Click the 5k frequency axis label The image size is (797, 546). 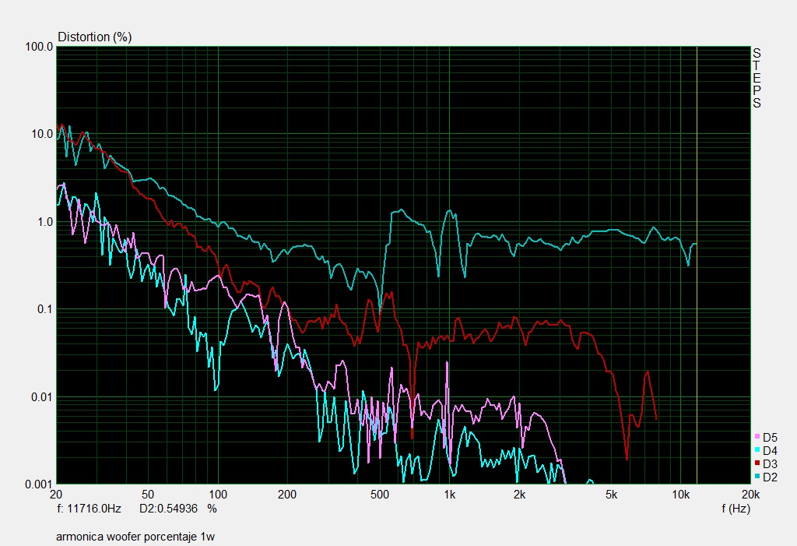pyautogui.click(x=611, y=495)
